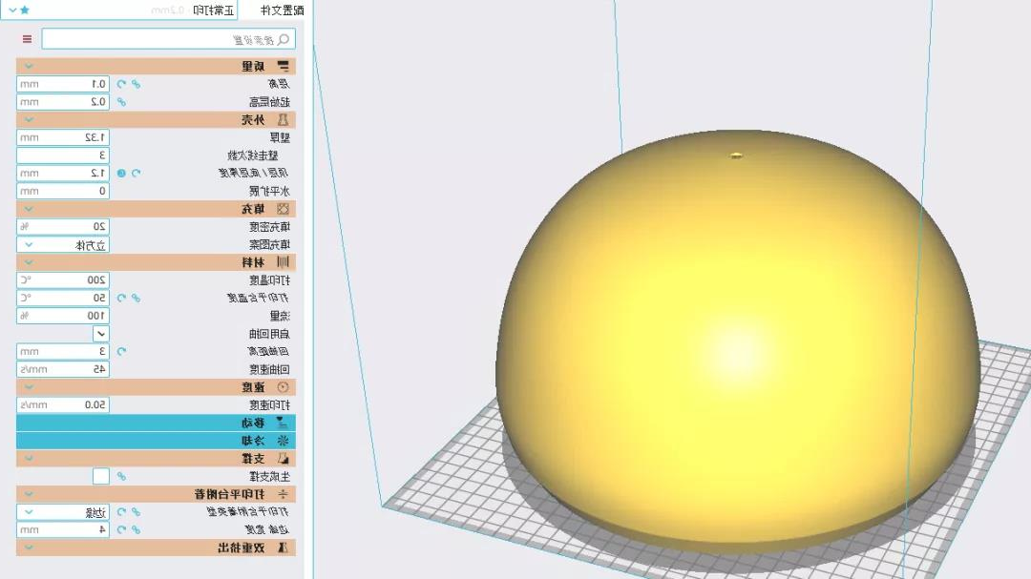The height and width of the screenshot is (579, 1031).
Task: Open the infill pattern dropdown
Action: pos(63,245)
